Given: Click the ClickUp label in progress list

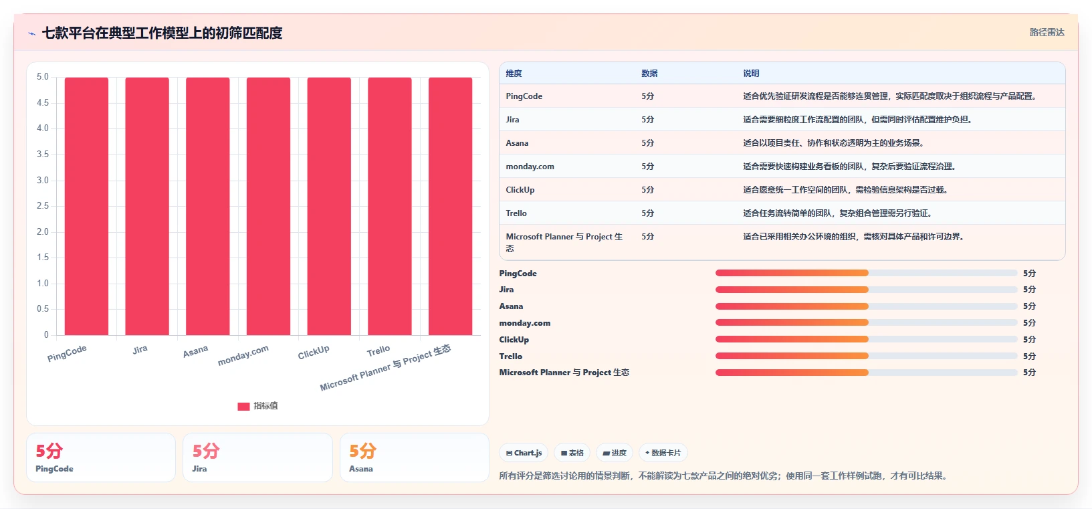Looking at the screenshot, I should pyautogui.click(x=514, y=340).
